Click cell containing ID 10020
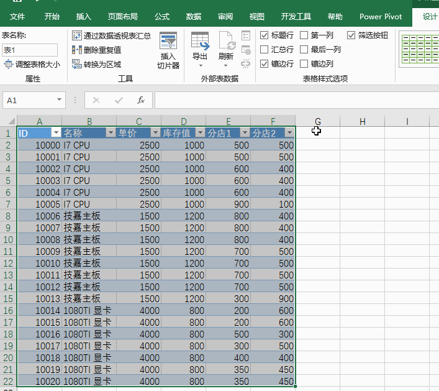The image size is (439, 391). coord(39,381)
